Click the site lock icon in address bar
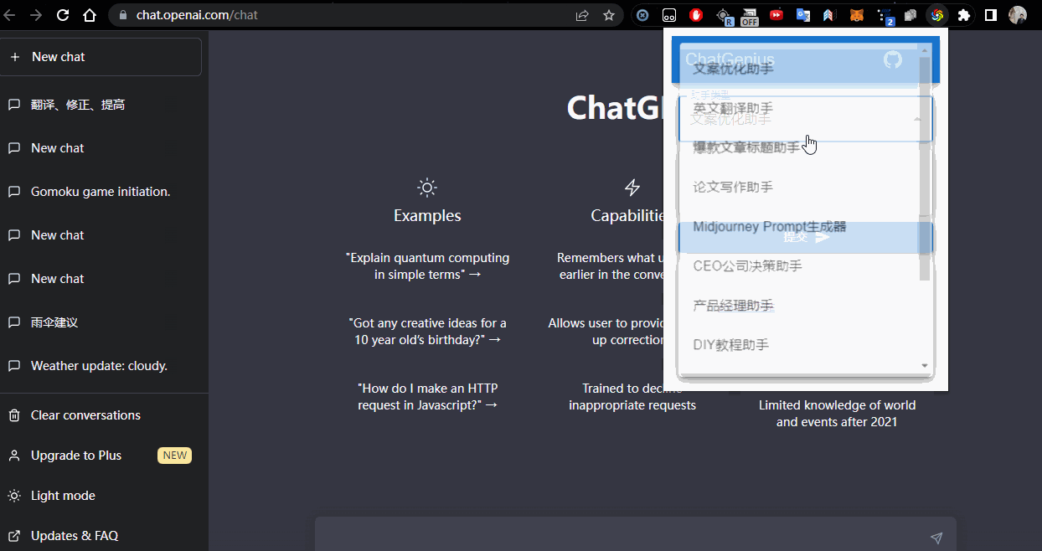 123,15
